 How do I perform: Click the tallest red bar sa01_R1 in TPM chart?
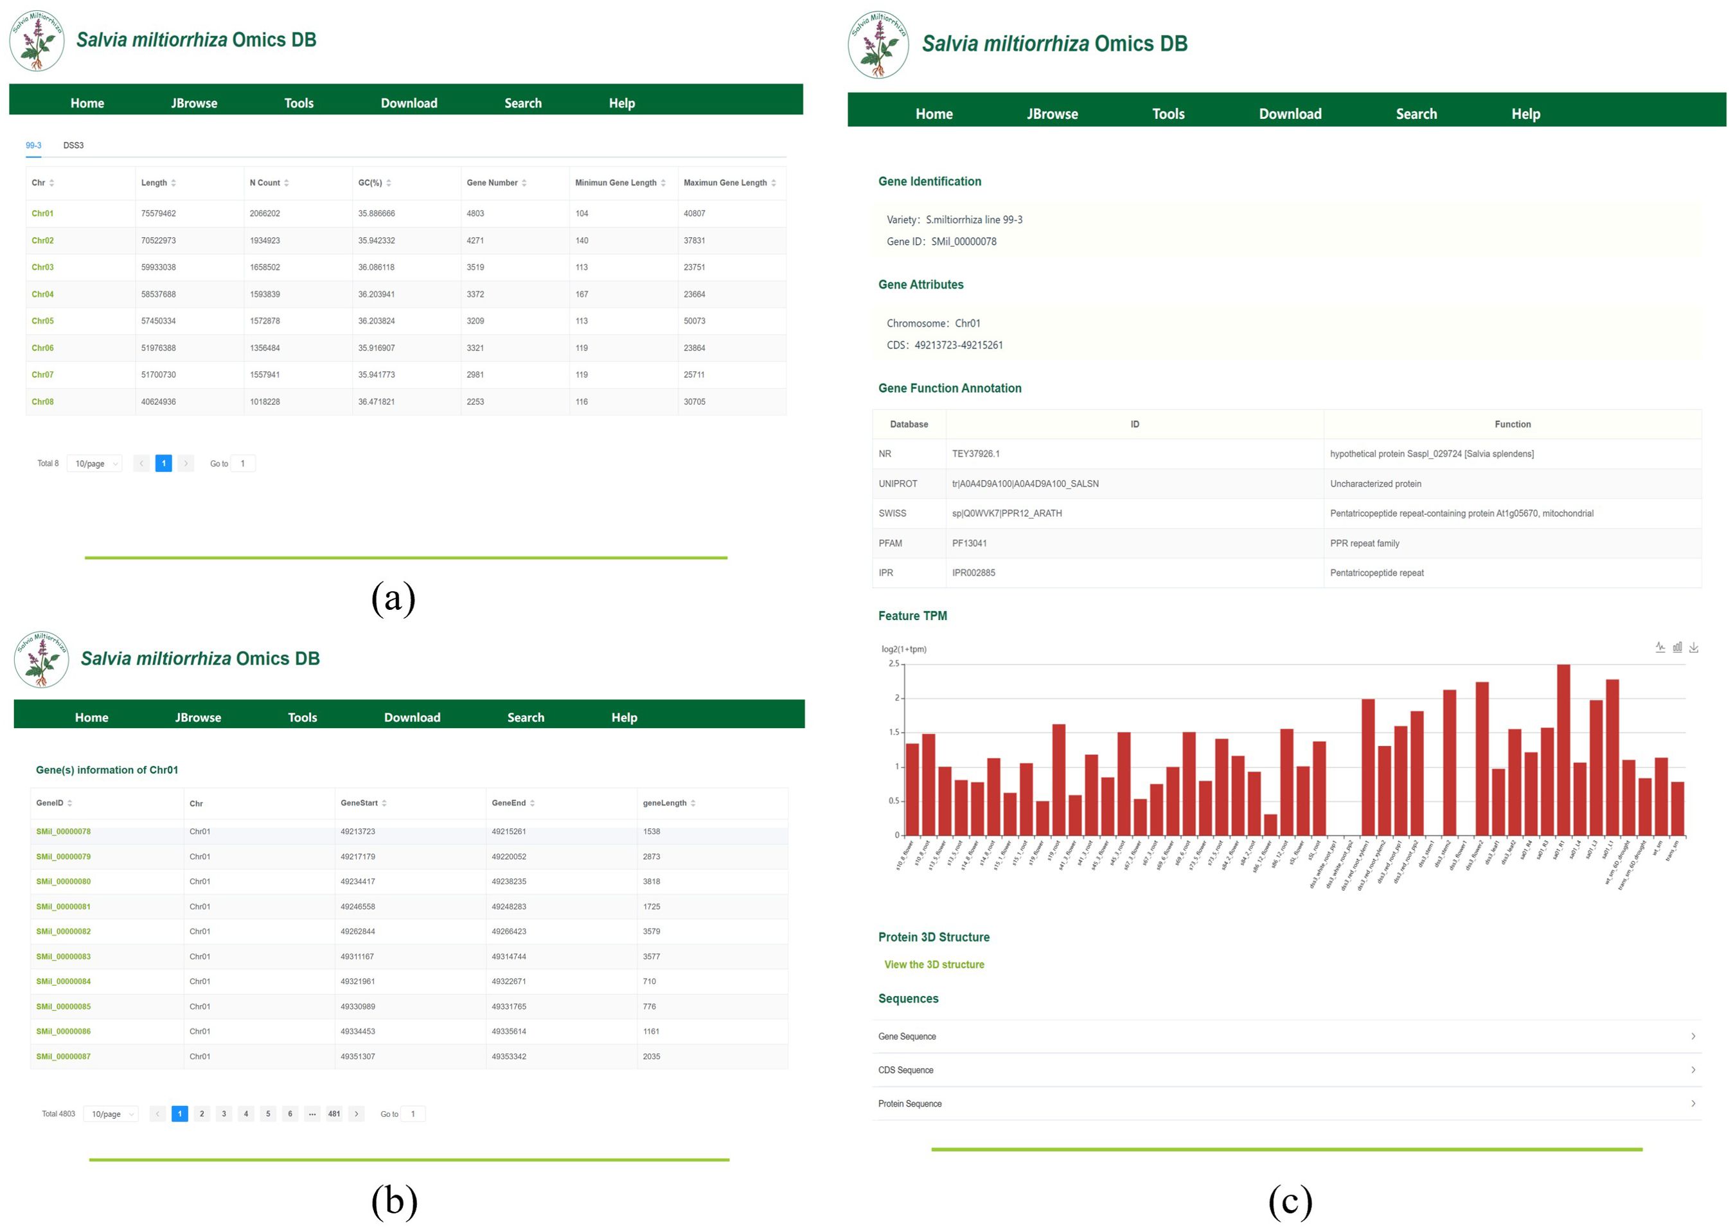[x=1563, y=751]
